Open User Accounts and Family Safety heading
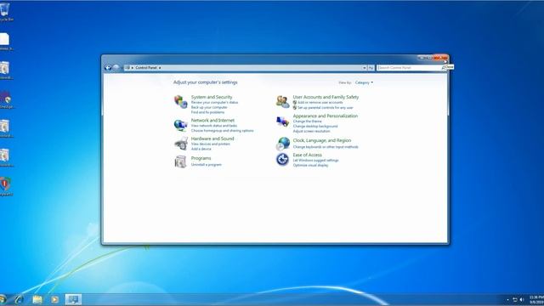The width and height of the screenshot is (544, 306). (326, 97)
